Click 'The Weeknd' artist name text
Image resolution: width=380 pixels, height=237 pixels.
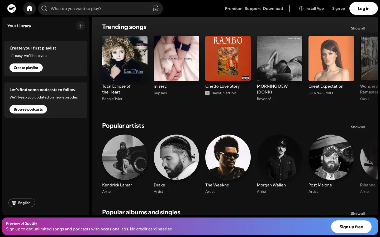pyautogui.click(x=217, y=185)
